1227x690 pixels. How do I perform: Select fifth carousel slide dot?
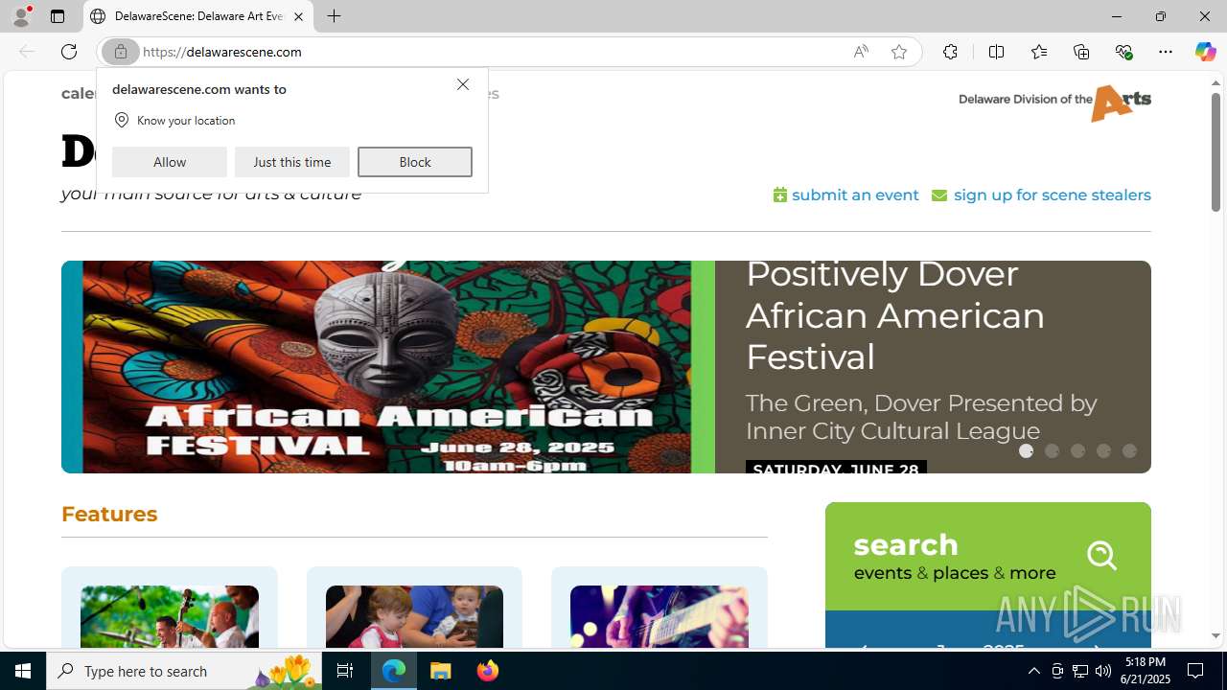1129,450
